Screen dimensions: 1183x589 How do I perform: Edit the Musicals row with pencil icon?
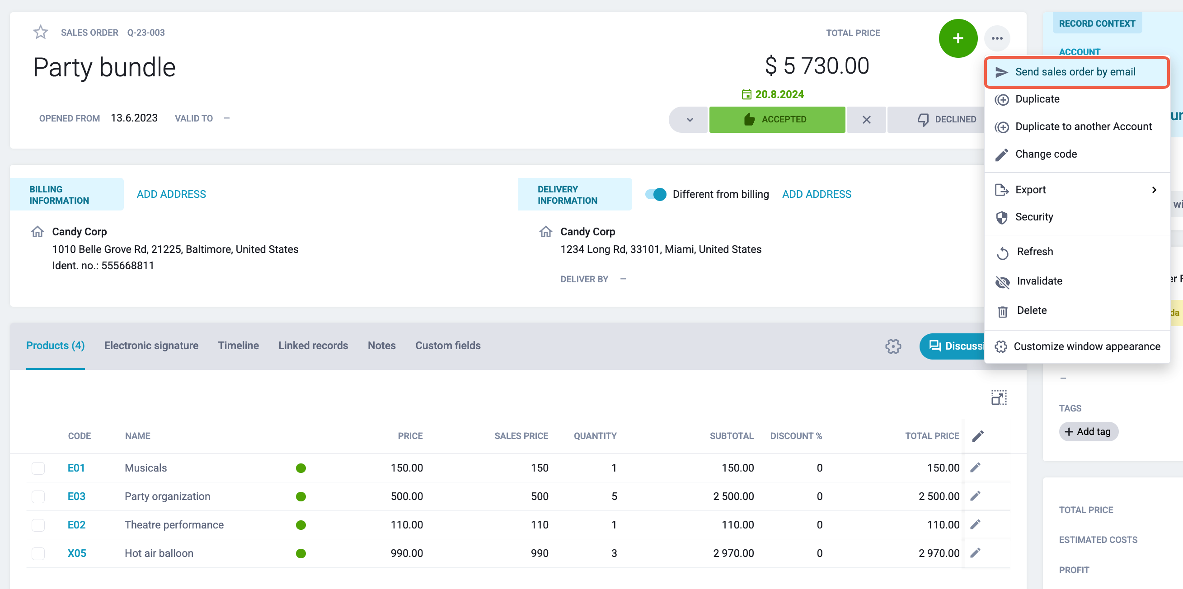coord(975,467)
